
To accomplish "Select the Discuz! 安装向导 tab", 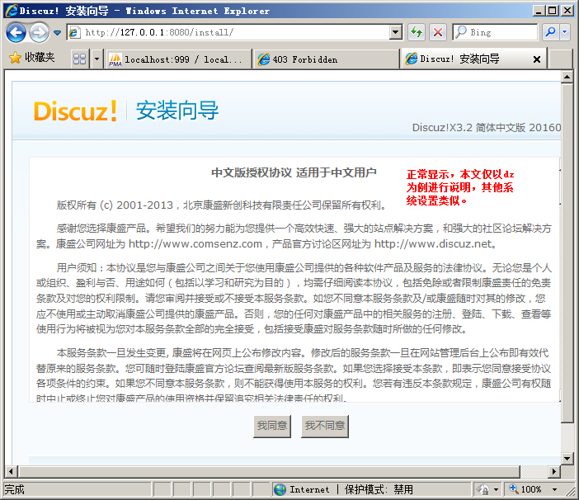I will (465, 59).
